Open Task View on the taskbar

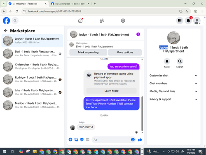pyautogui.click(x=13, y=152)
